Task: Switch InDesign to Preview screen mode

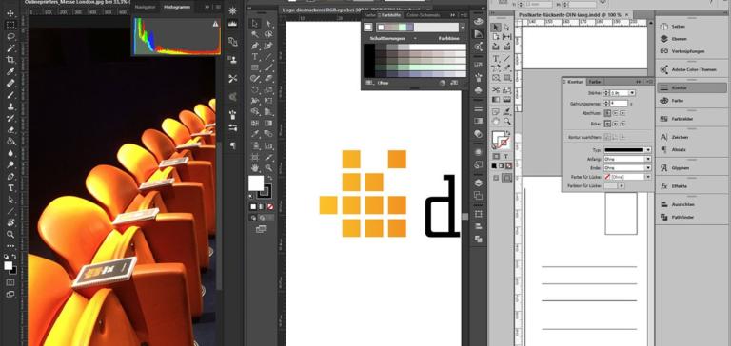Action: (x=507, y=178)
